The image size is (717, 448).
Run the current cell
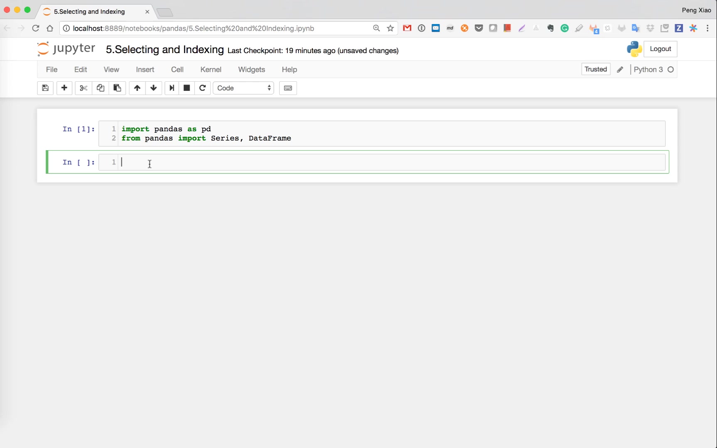pyautogui.click(x=172, y=88)
